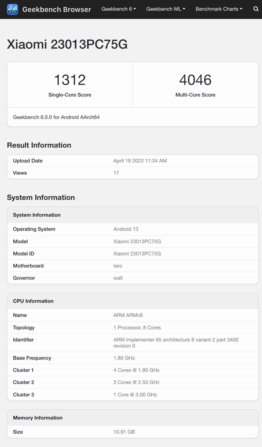Select Cluster 2 value 3 Cores @ 2.50 GHz
Screen dimensions: 262x447
[x=137, y=383]
